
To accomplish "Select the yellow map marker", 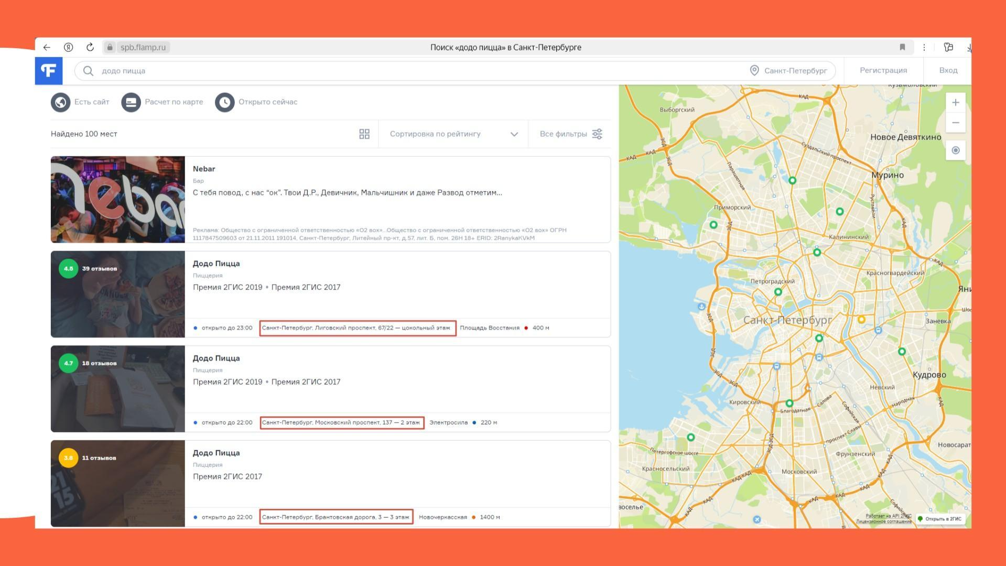I will (x=861, y=319).
